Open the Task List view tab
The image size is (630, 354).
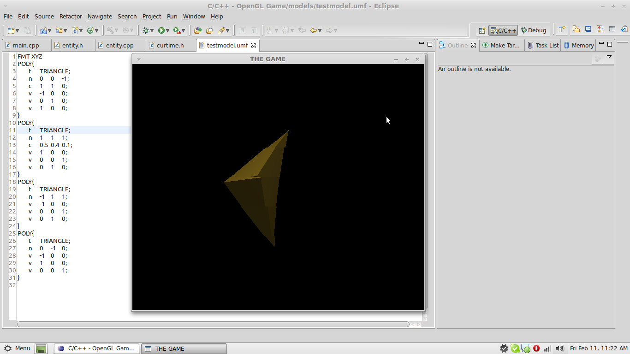coord(543,45)
